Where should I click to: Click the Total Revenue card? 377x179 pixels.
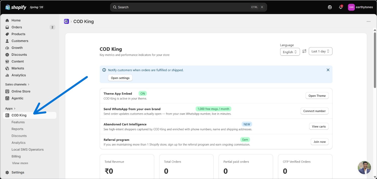(x=127, y=167)
